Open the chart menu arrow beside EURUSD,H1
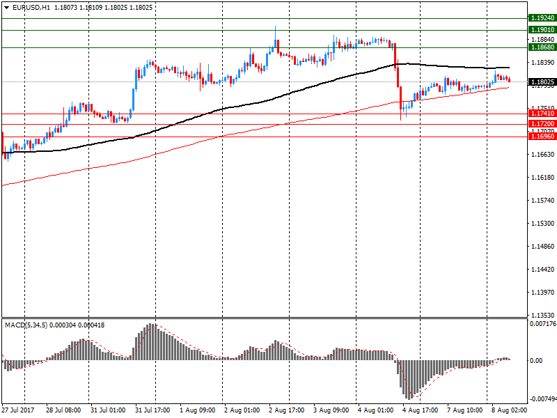 pos(7,8)
